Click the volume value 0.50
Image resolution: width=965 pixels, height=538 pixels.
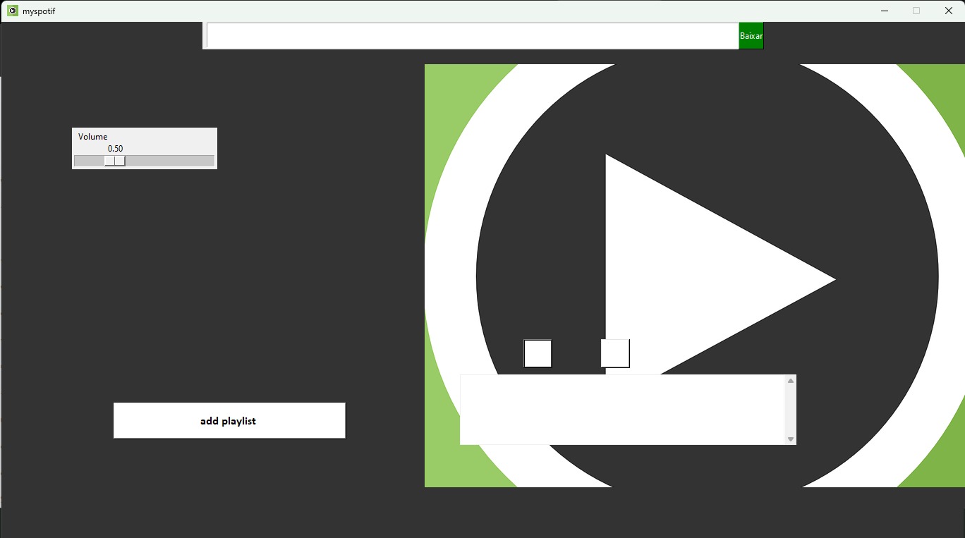coord(115,149)
